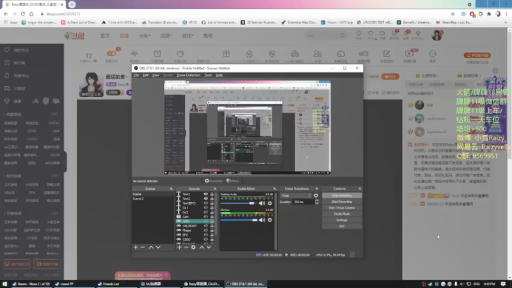512x288 pixels.
Task: Click the Start Virtual Camera button
Action: pyautogui.click(x=342, y=207)
